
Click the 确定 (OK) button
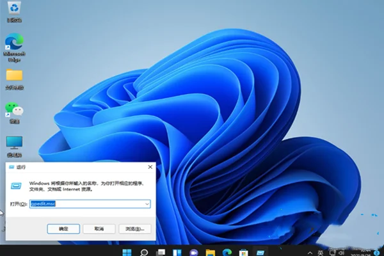pos(63,229)
